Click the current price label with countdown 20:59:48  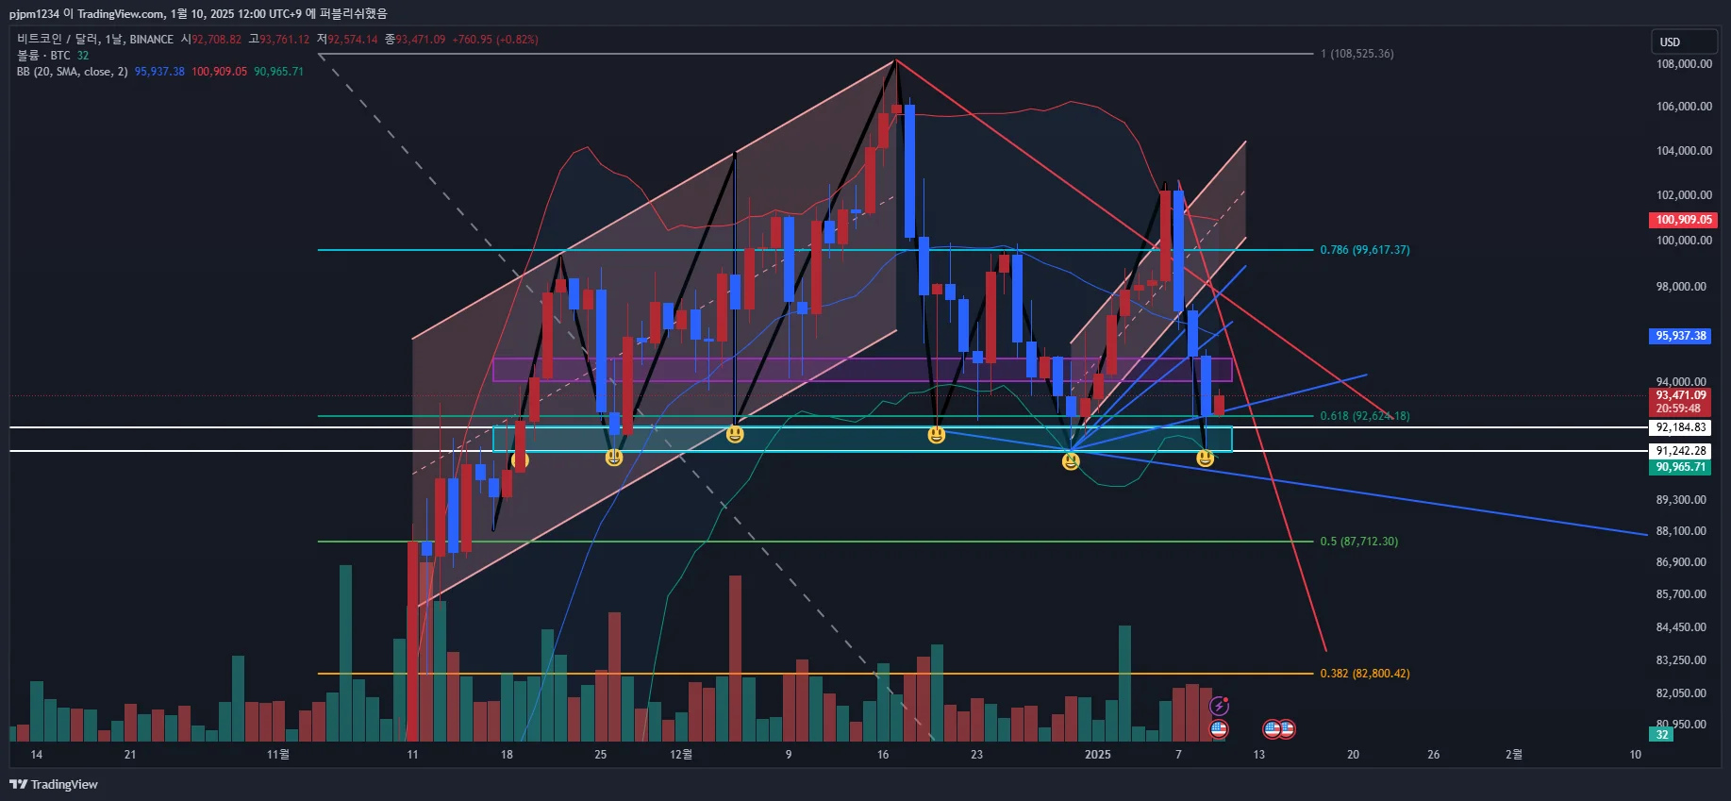coord(1681,402)
